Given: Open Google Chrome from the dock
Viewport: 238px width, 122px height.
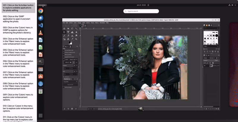Looking at the screenshot, I should pos(40,11).
